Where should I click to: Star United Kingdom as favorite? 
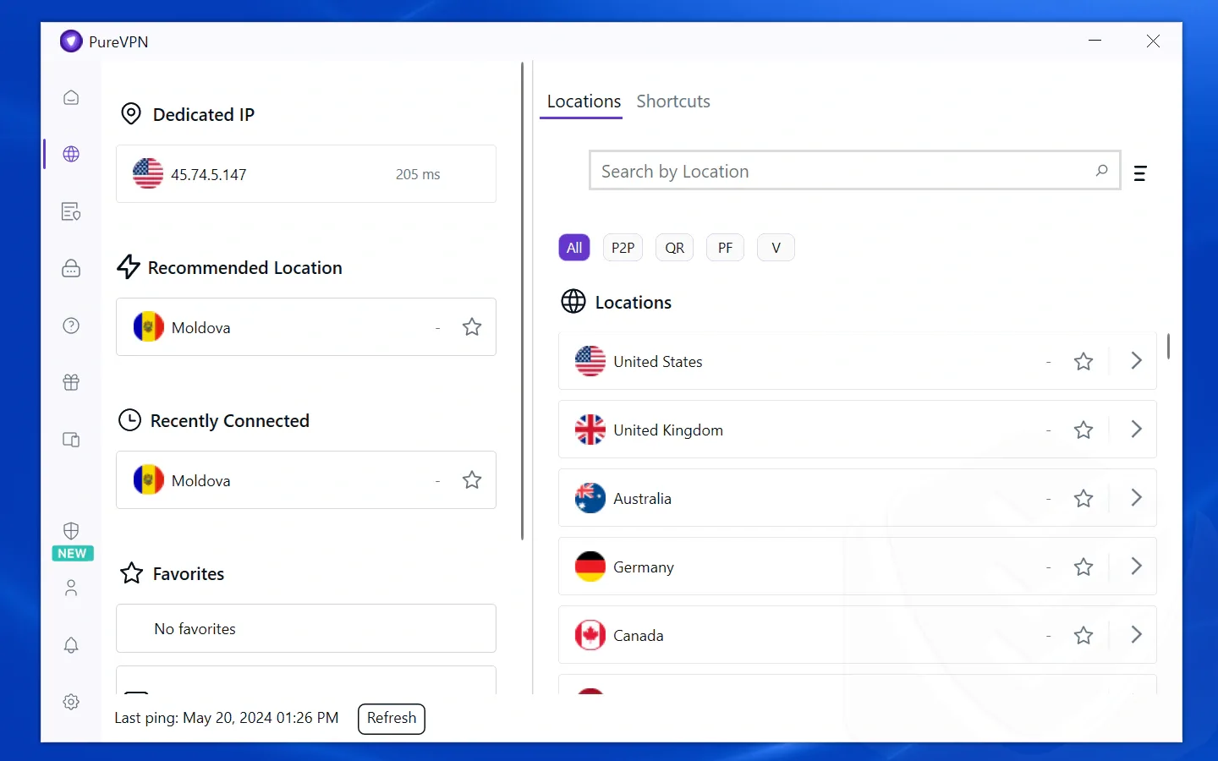pyautogui.click(x=1084, y=430)
